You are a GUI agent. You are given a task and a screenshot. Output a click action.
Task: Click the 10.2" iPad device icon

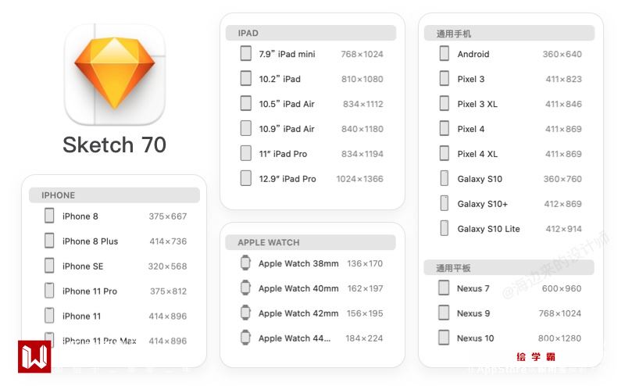tap(246, 79)
